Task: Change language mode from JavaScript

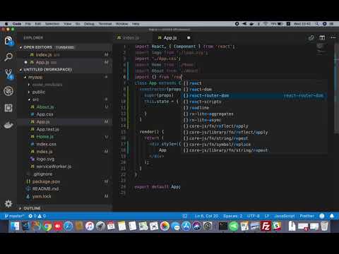Action: [x=285, y=216]
